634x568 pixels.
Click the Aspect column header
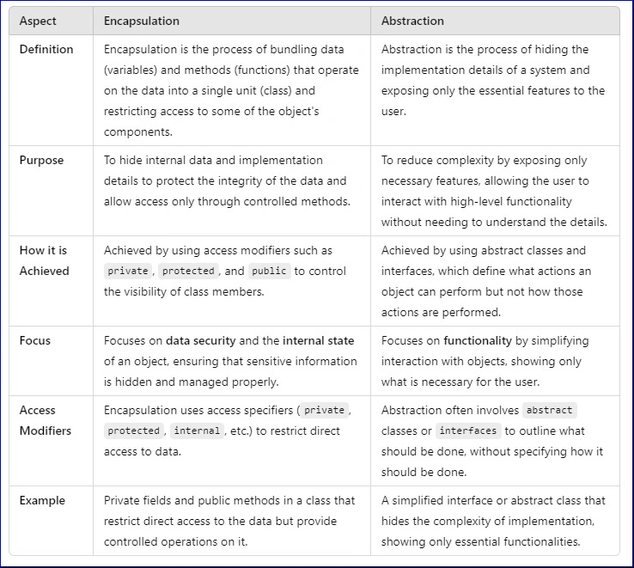coord(38,21)
